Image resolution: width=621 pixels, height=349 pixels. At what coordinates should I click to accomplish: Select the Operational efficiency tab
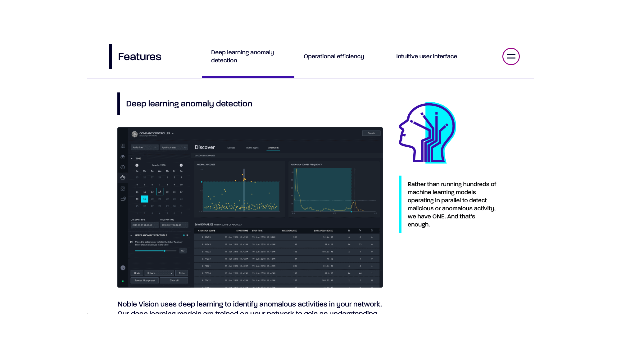(334, 56)
